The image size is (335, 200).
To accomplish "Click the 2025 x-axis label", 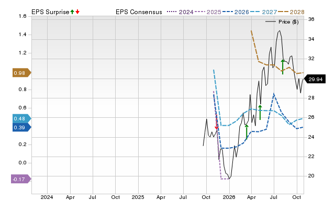I will (138, 197).
